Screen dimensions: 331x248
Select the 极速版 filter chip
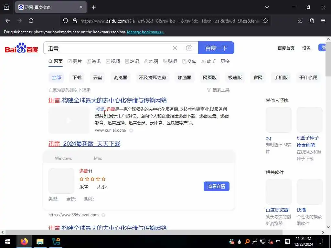click(x=235, y=77)
